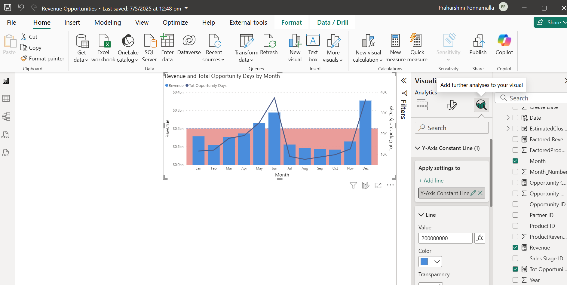The height and width of the screenshot is (285, 567).
Task: Create a Quick measure
Action: coord(417,48)
